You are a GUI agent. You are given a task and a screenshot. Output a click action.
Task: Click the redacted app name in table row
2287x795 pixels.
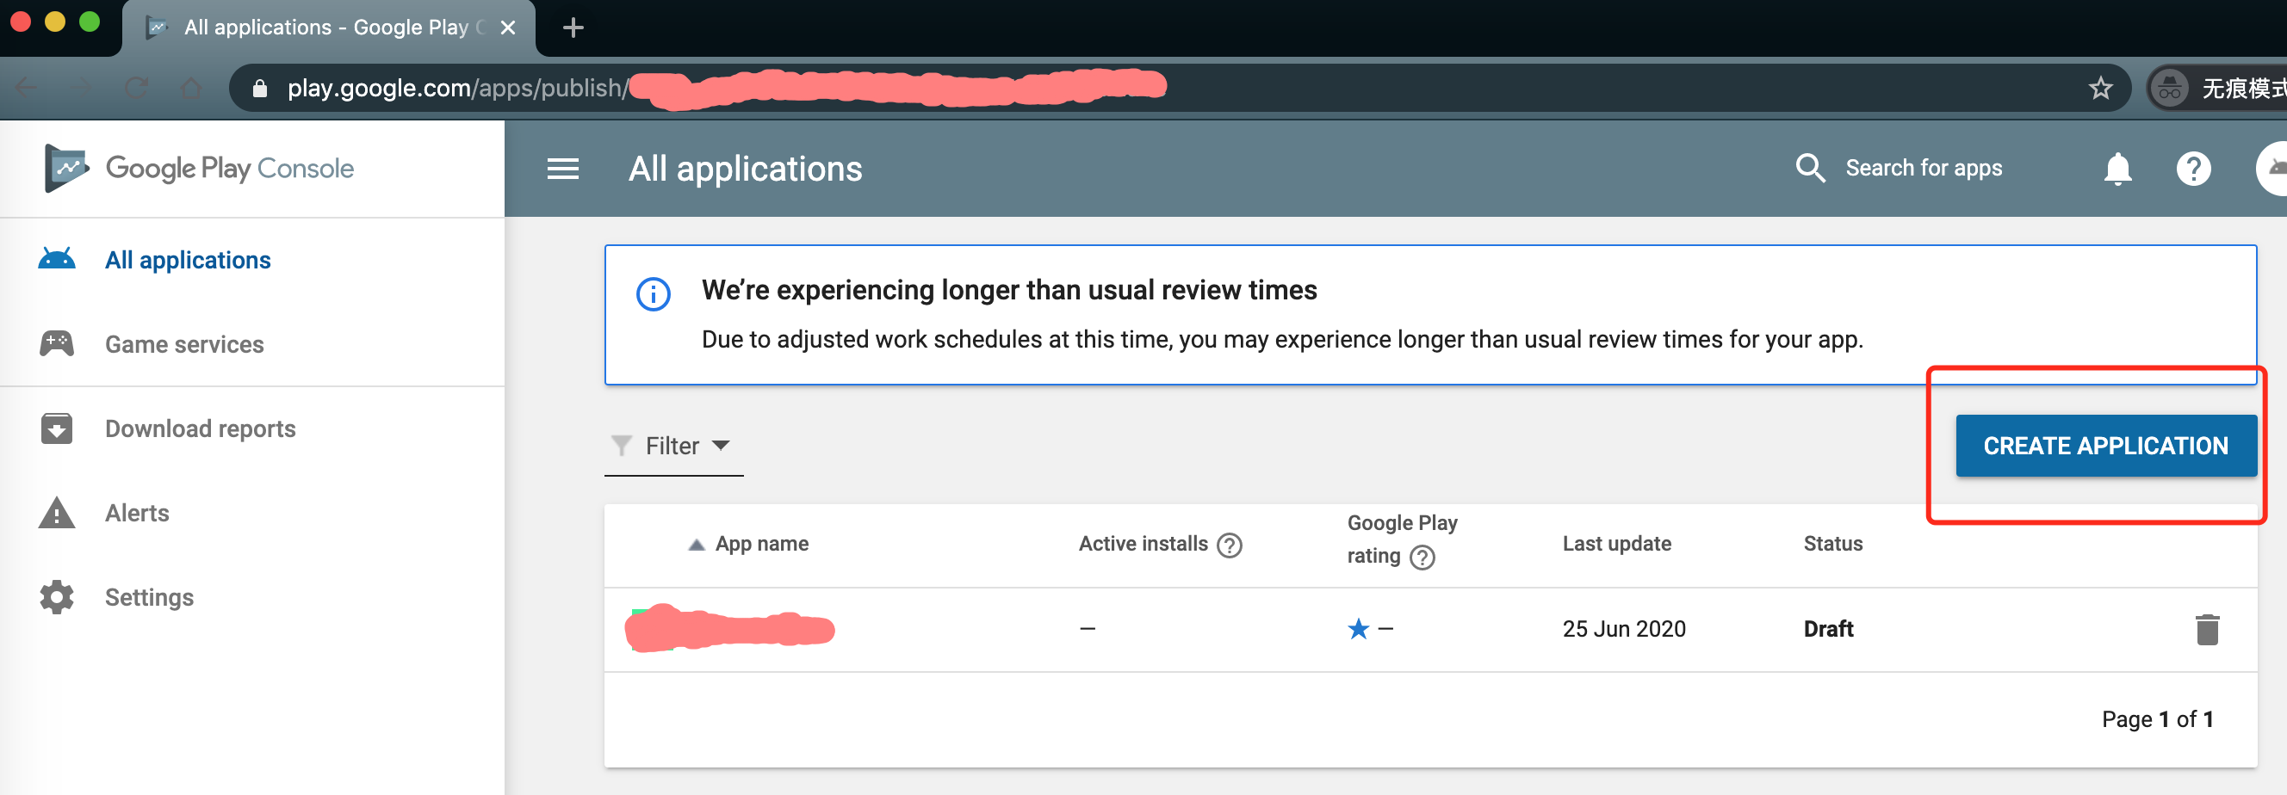pos(728,629)
